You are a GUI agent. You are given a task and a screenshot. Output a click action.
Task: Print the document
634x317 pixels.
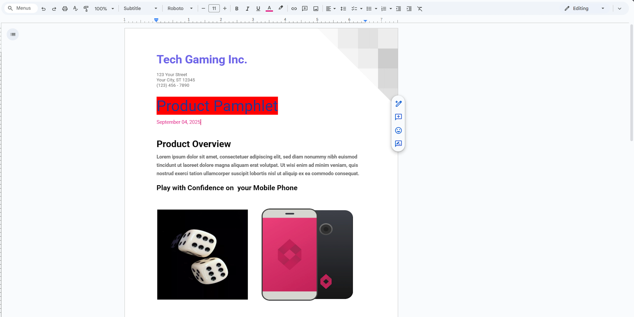click(65, 9)
